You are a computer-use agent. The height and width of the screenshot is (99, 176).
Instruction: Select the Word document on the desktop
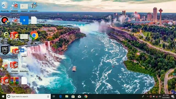[x=24, y=51]
